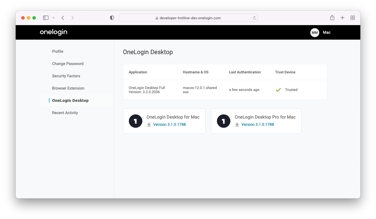Download OneLogin Desktop Pro for Mac version link
Viewport: 376px width, 219px height.
pos(257,124)
